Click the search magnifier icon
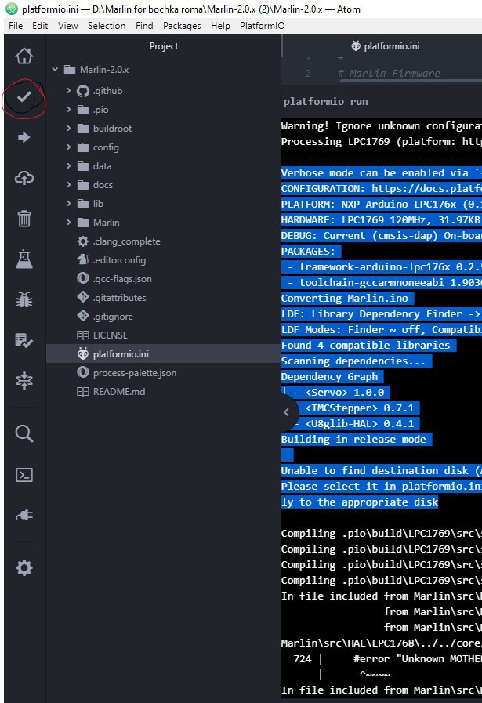This screenshot has width=482, height=703. point(24,433)
